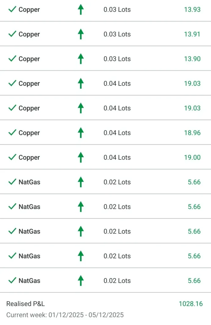Click the checkmark on the last NatGas row
The image size is (211, 325).
tap(12, 280)
